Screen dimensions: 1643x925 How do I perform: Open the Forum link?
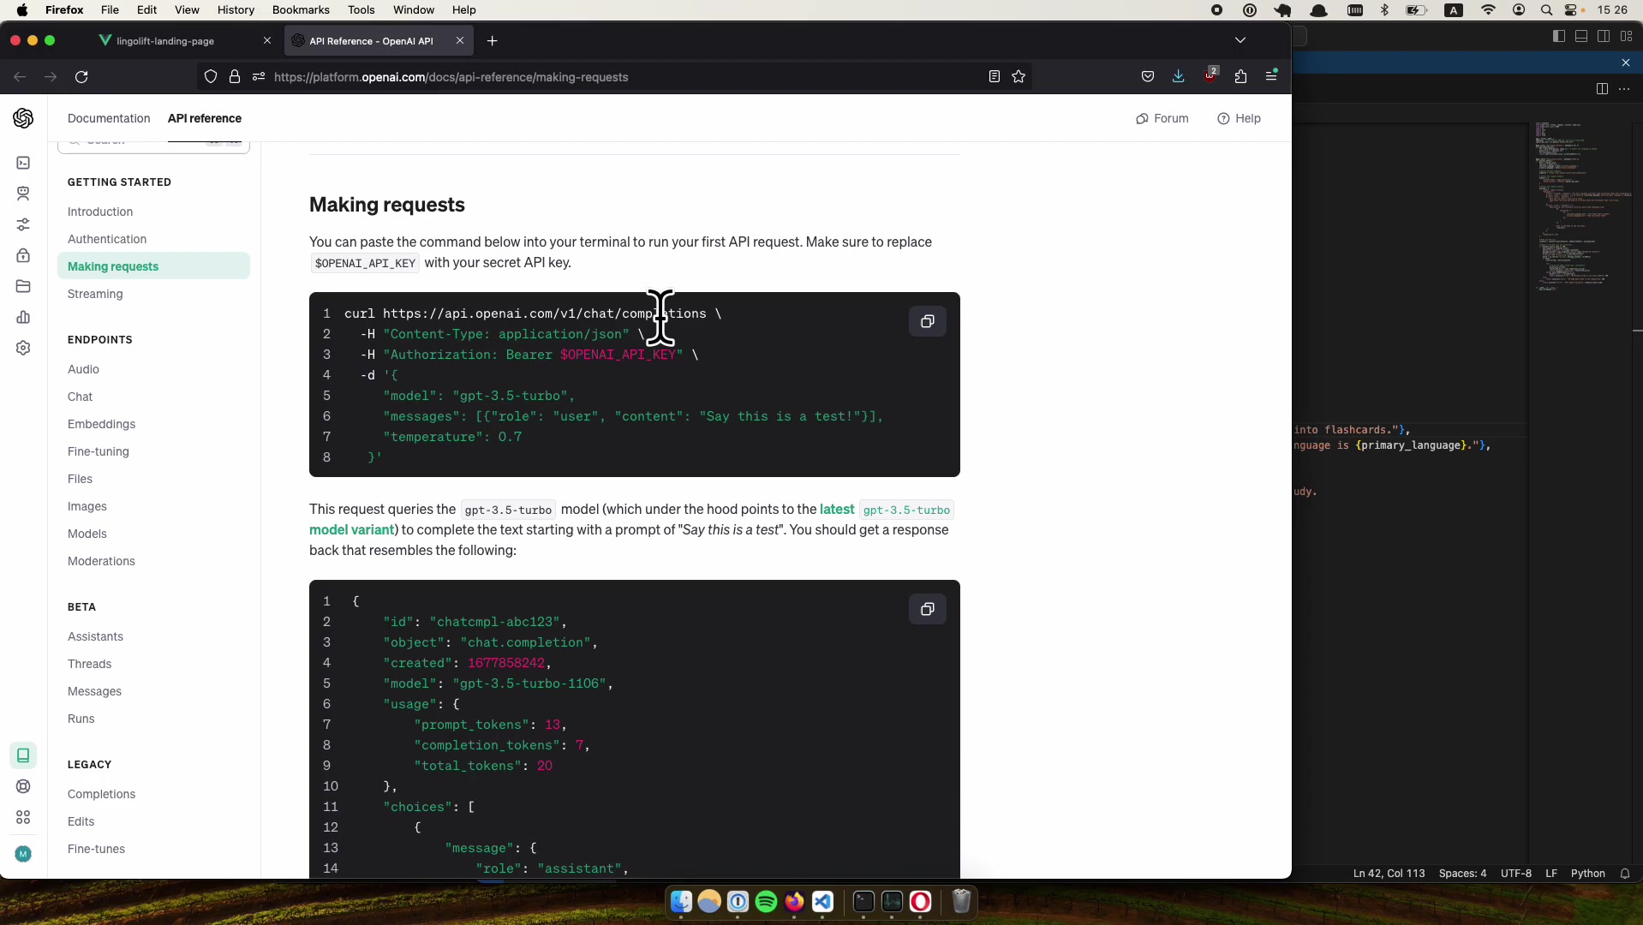[1162, 118]
